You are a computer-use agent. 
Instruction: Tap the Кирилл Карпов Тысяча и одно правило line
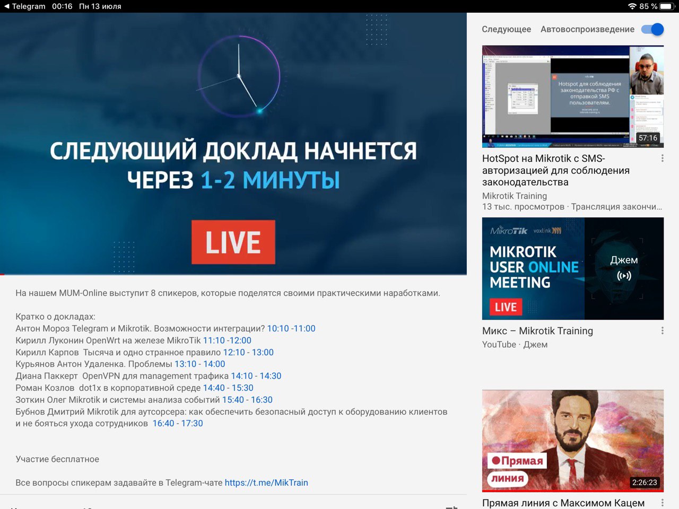tap(144, 353)
